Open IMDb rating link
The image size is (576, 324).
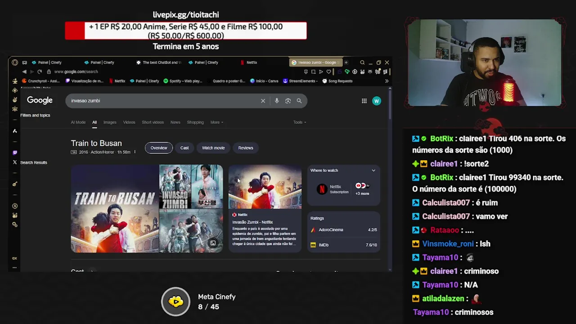point(344,245)
